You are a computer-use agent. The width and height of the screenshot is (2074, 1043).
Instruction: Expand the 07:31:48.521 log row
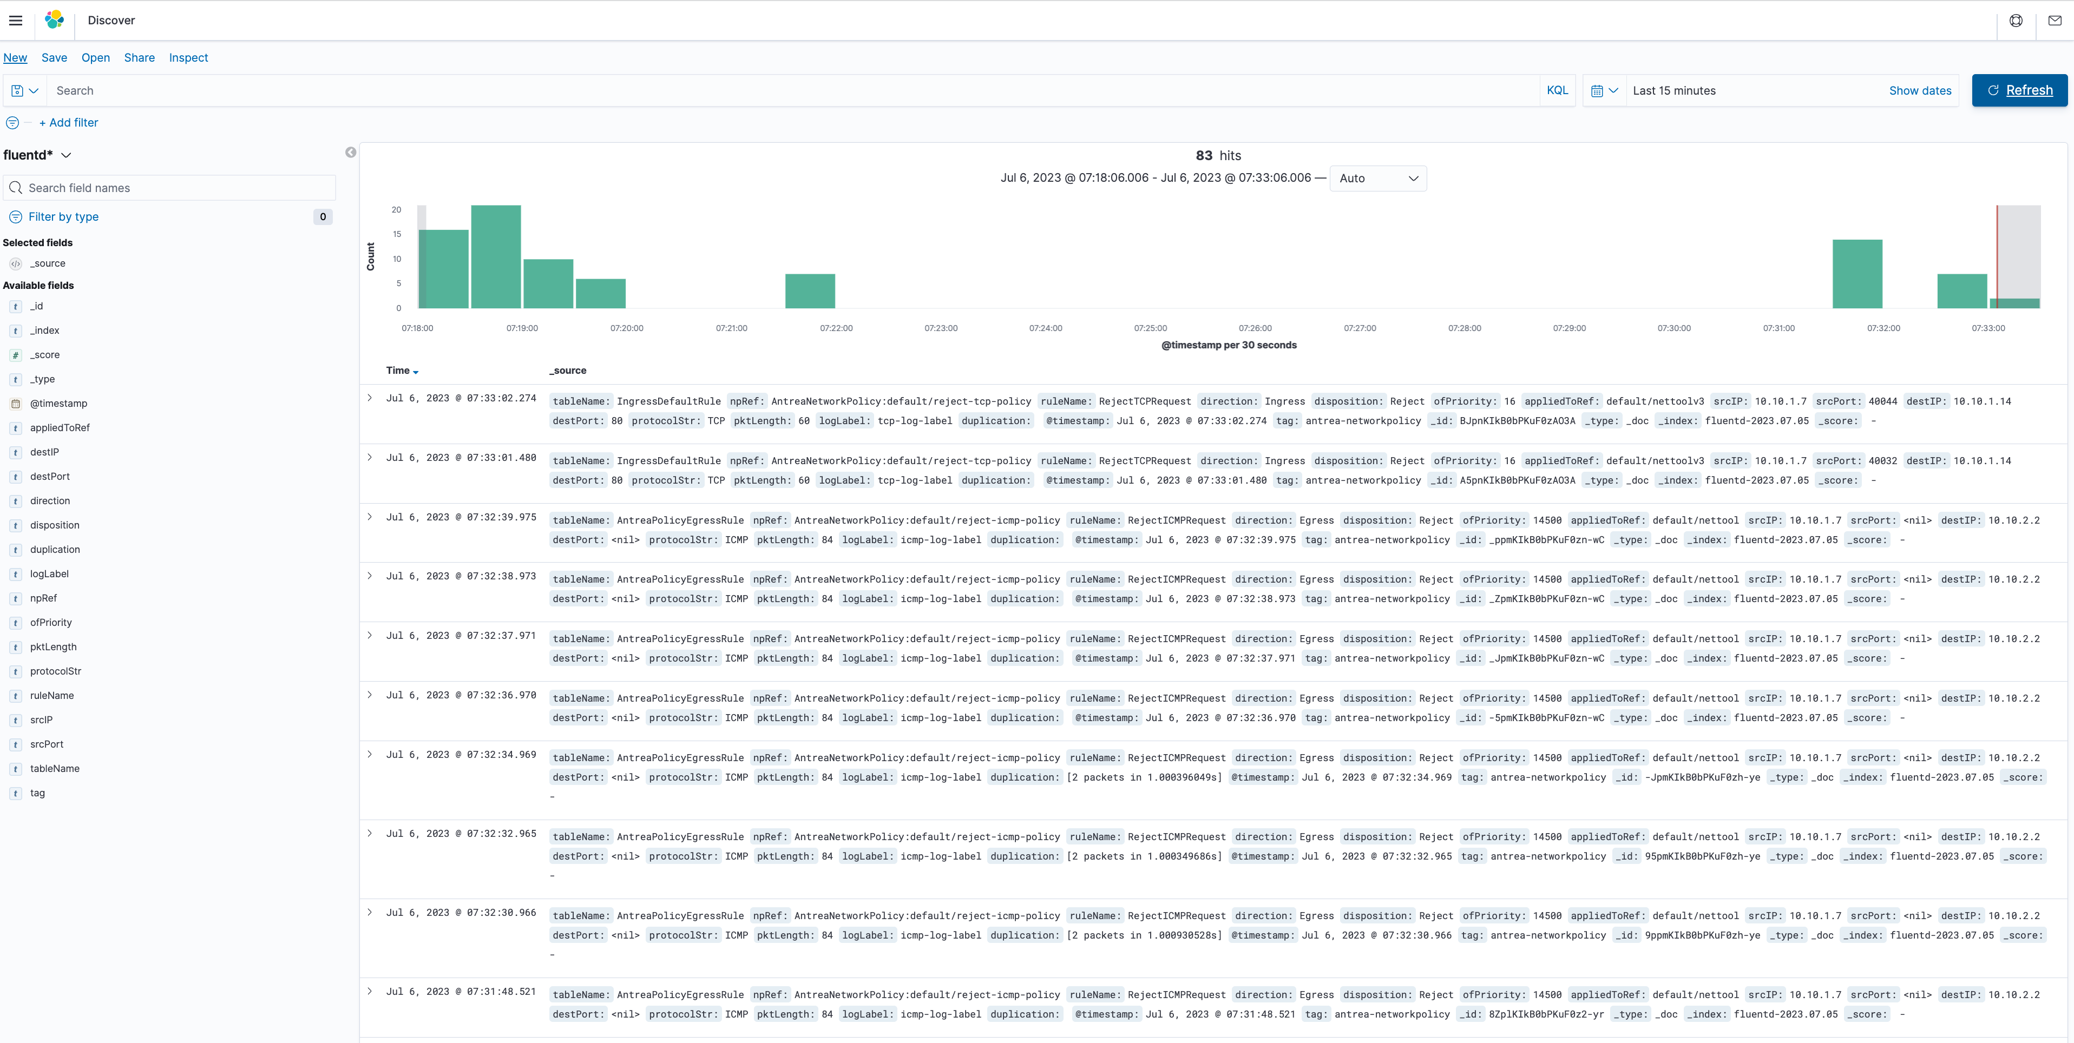tap(370, 992)
